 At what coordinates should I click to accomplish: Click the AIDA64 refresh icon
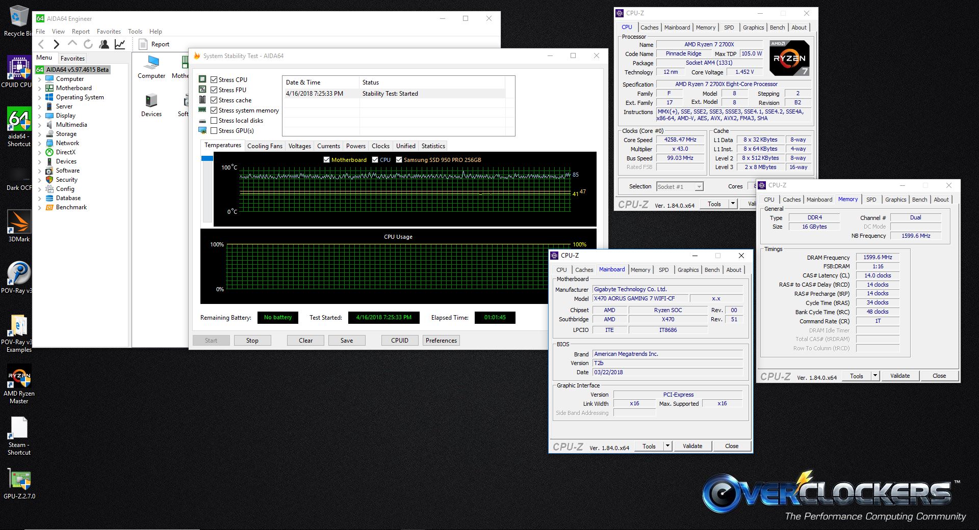coord(88,44)
